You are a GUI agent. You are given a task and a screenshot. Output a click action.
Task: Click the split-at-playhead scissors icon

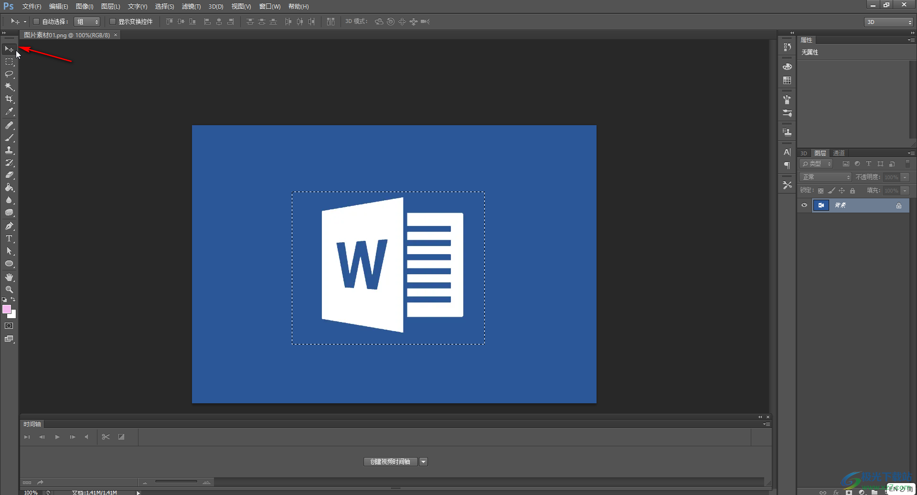click(x=106, y=437)
